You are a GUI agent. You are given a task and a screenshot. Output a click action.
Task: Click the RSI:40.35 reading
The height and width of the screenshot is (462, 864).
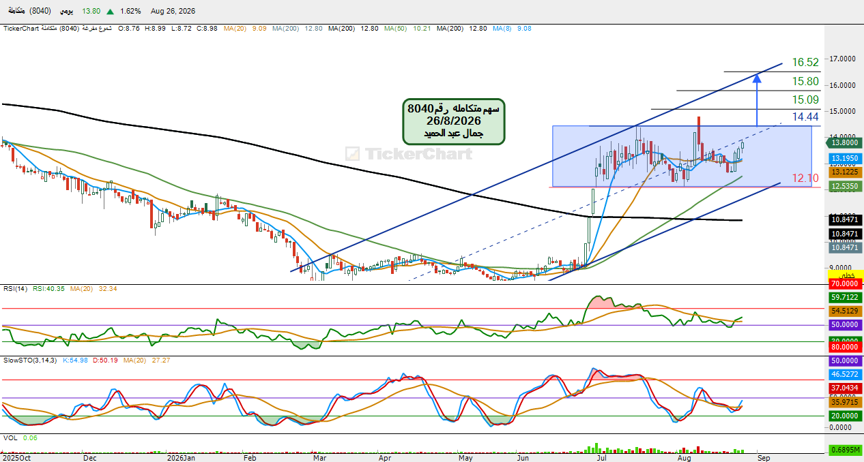[x=48, y=289]
